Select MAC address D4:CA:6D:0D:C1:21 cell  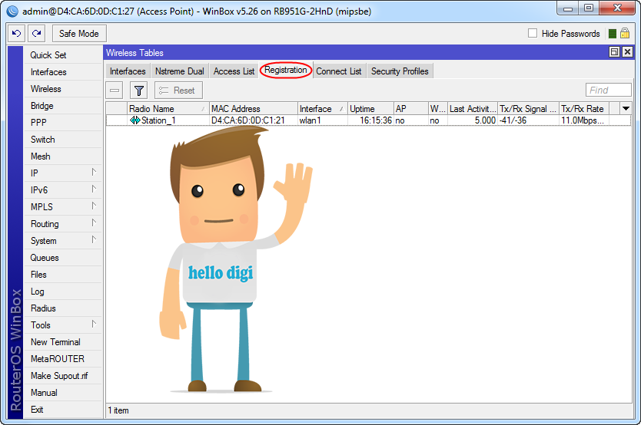(247, 120)
